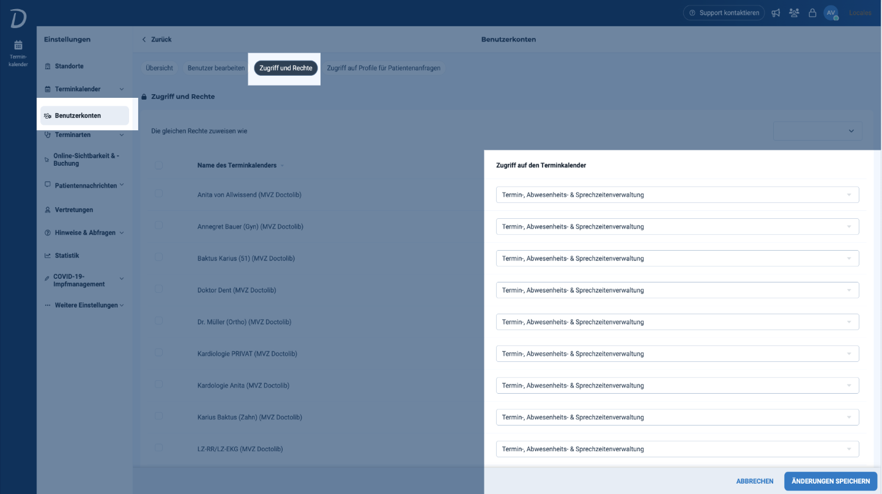Click the megaphone announcements icon
The image size is (882, 494).
776,13
